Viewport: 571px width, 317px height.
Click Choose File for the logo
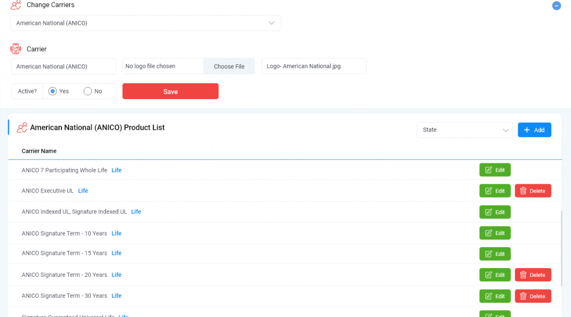229,66
